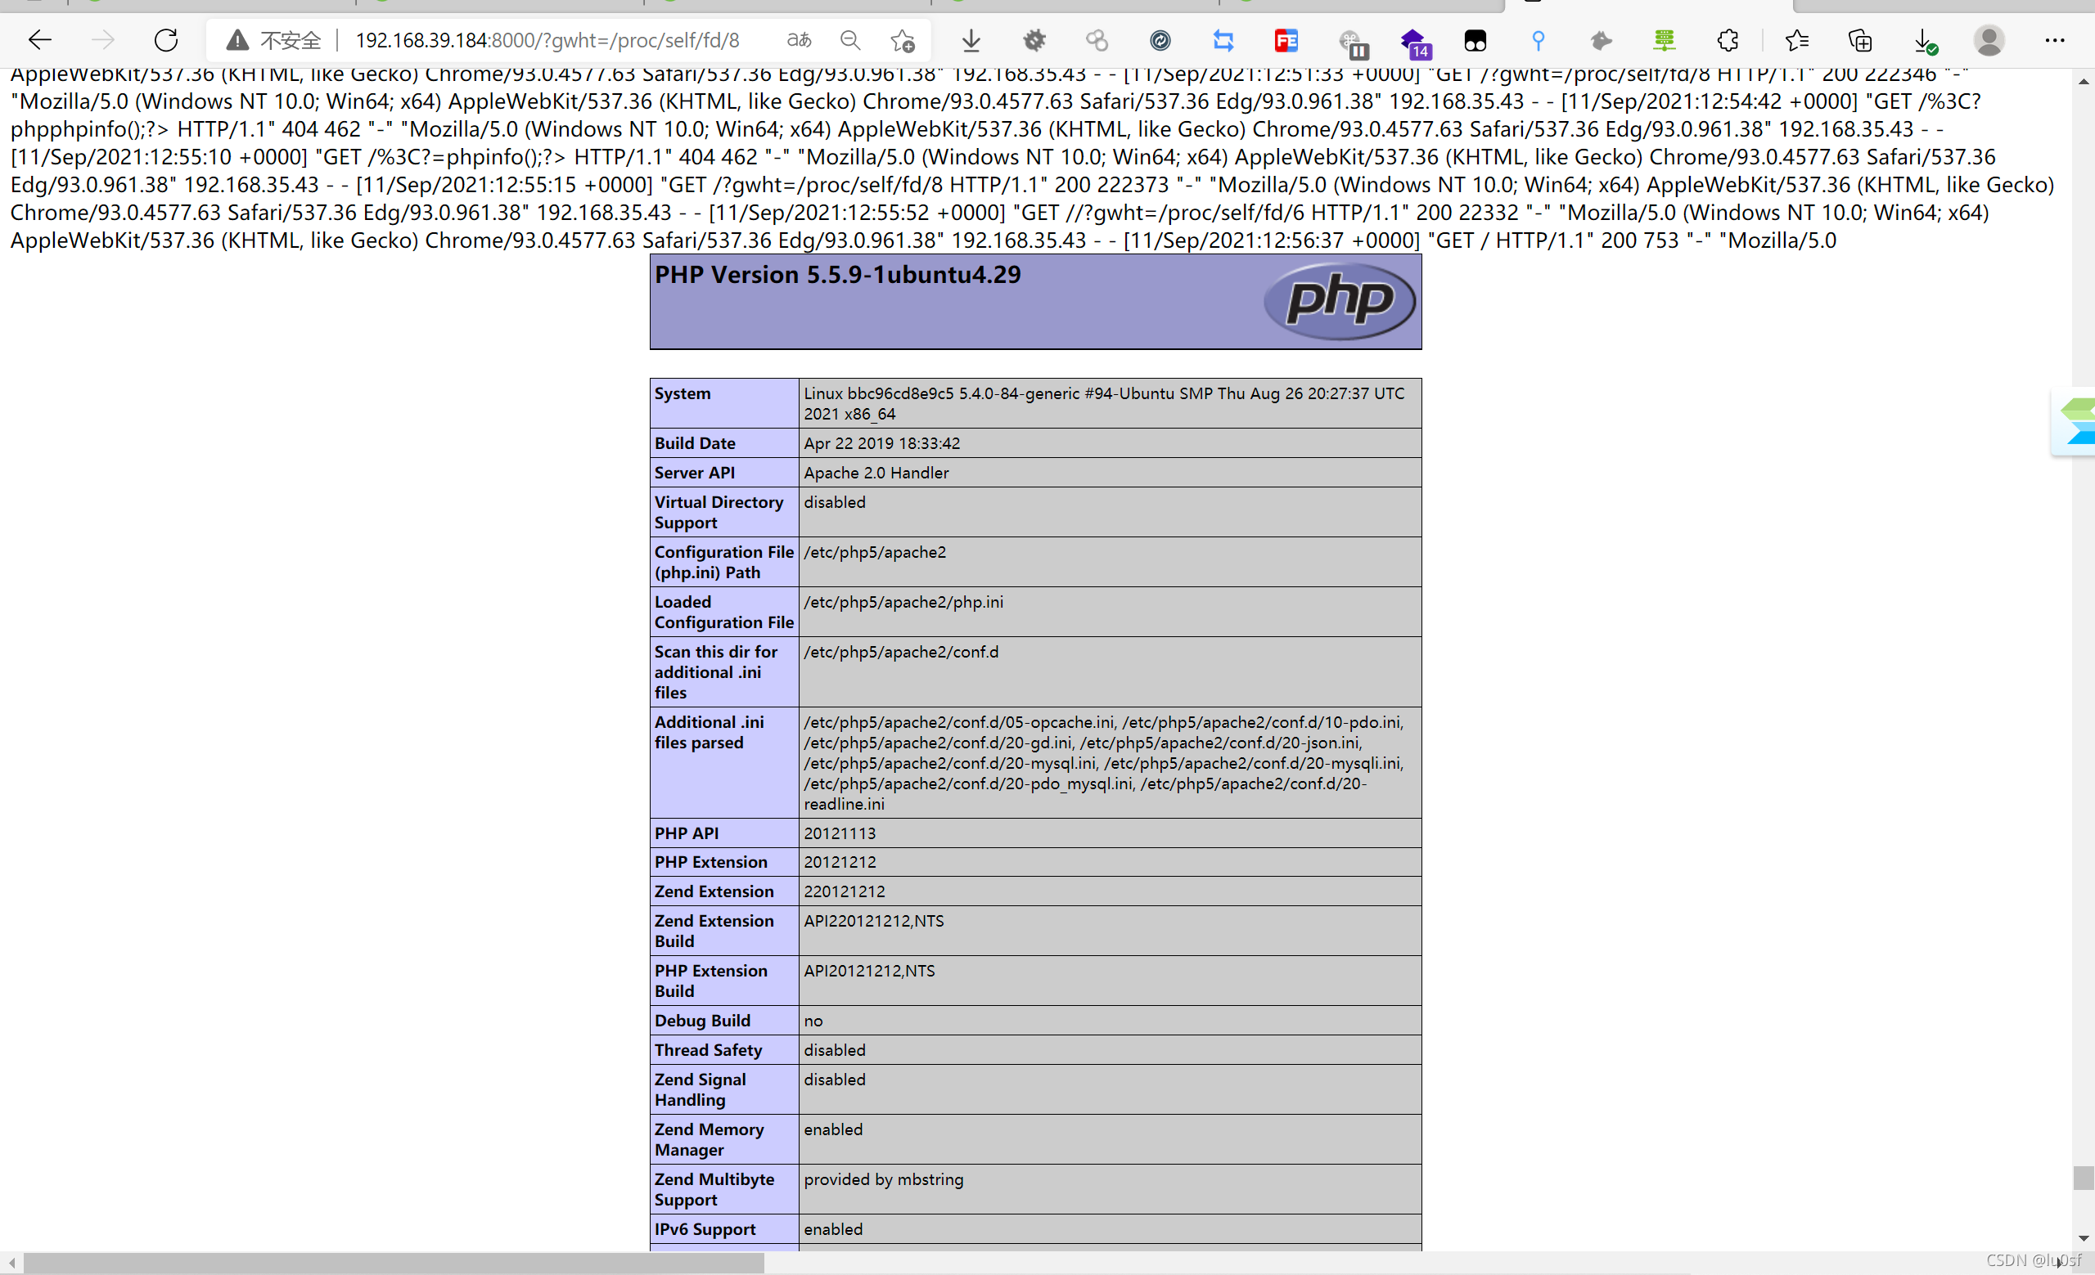This screenshot has height=1275, width=2095.
Task: Open the purple extension with 14 badge
Action: pos(1413,42)
